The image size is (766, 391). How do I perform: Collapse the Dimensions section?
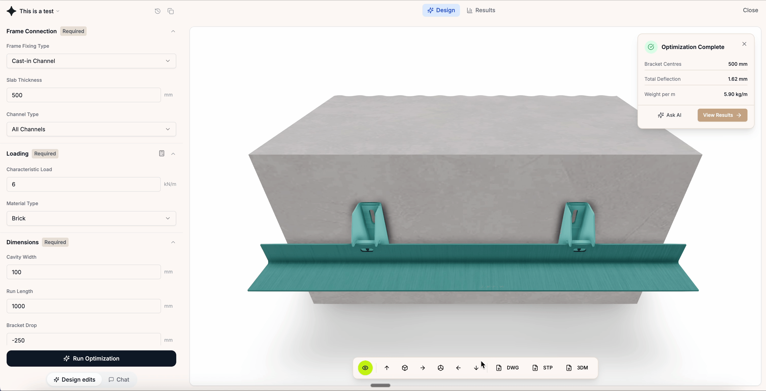(x=173, y=242)
